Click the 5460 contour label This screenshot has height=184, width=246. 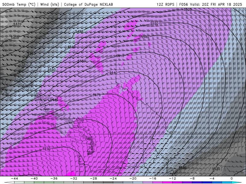pyautogui.click(x=32, y=54)
